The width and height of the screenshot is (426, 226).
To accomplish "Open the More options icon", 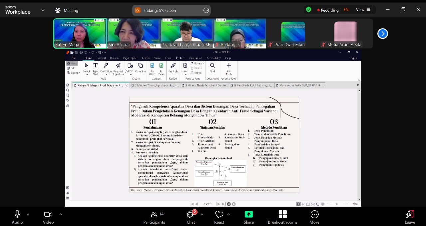I will pyautogui.click(x=314, y=215).
